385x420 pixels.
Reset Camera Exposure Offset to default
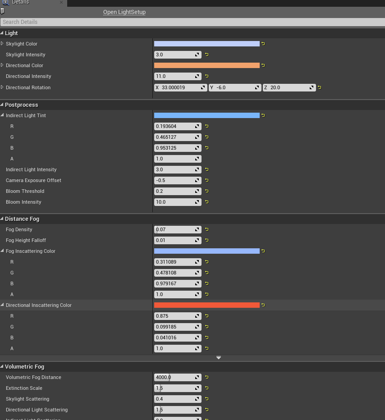pos(207,180)
